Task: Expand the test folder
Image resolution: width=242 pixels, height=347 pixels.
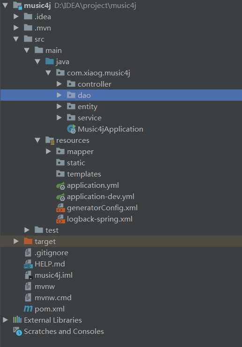Action: [27, 230]
